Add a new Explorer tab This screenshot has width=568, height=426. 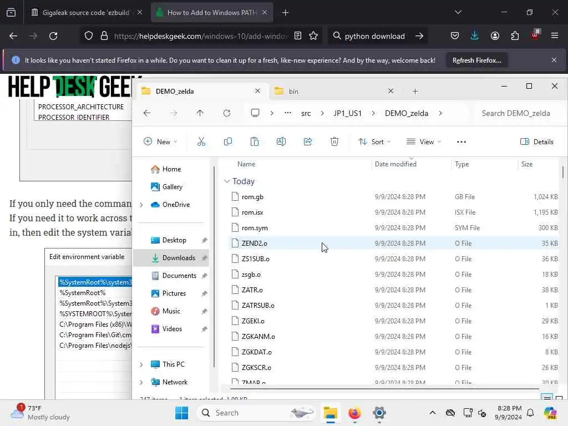tap(415, 92)
